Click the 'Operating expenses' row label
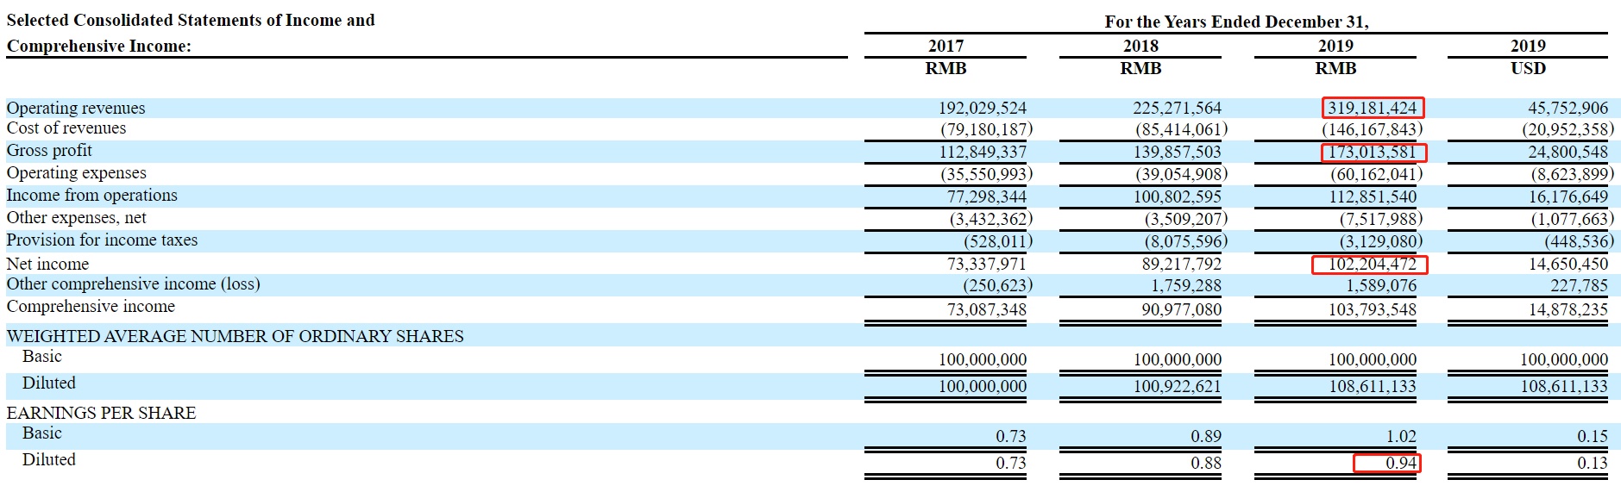Viewport: 1621px width, 486px height. pyautogui.click(x=77, y=173)
